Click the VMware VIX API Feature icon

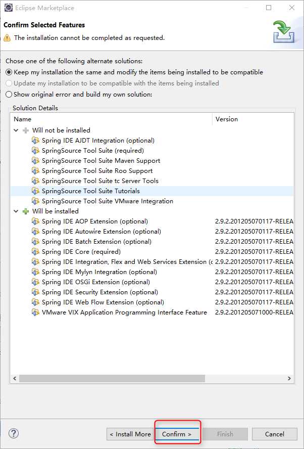[x=35, y=312]
